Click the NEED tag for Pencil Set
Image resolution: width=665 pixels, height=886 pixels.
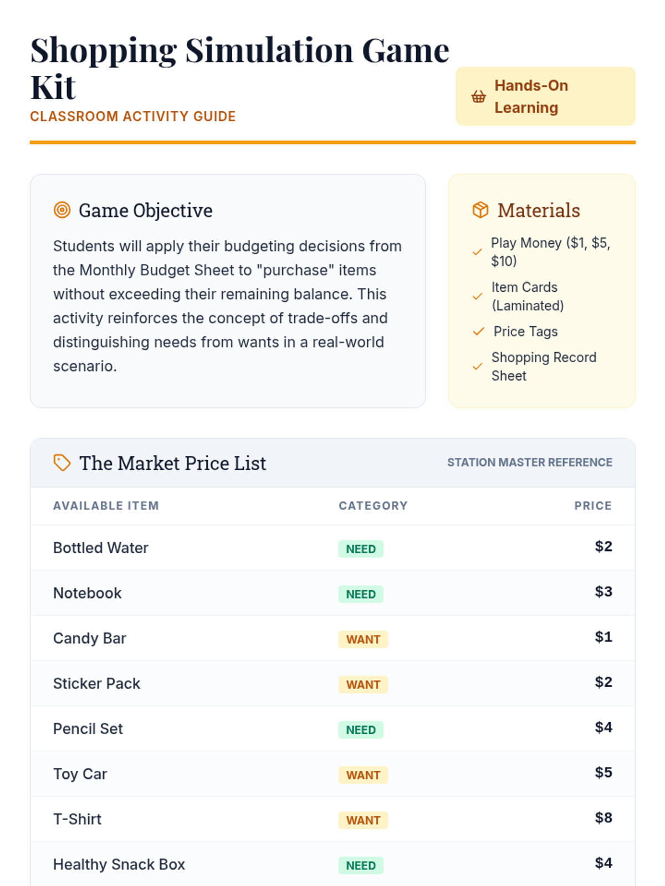pyautogui.click(x=361, y=730)
